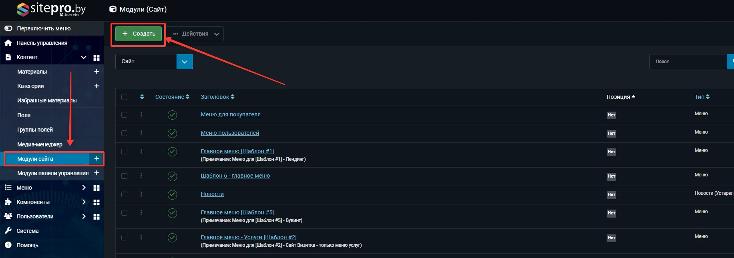Select the checkbox for Меню для покупателя
Image resolution: width=734 pixels, height=258 pixels.
124,115
